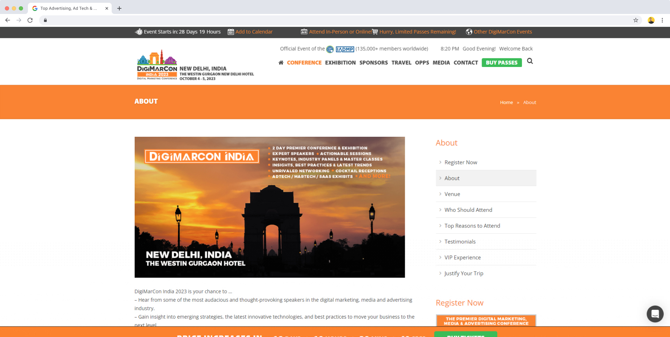This screenshot has width=670, height=337.
Task: Click the ticket icon beside Attend In-Person
Action: [304, 32]
